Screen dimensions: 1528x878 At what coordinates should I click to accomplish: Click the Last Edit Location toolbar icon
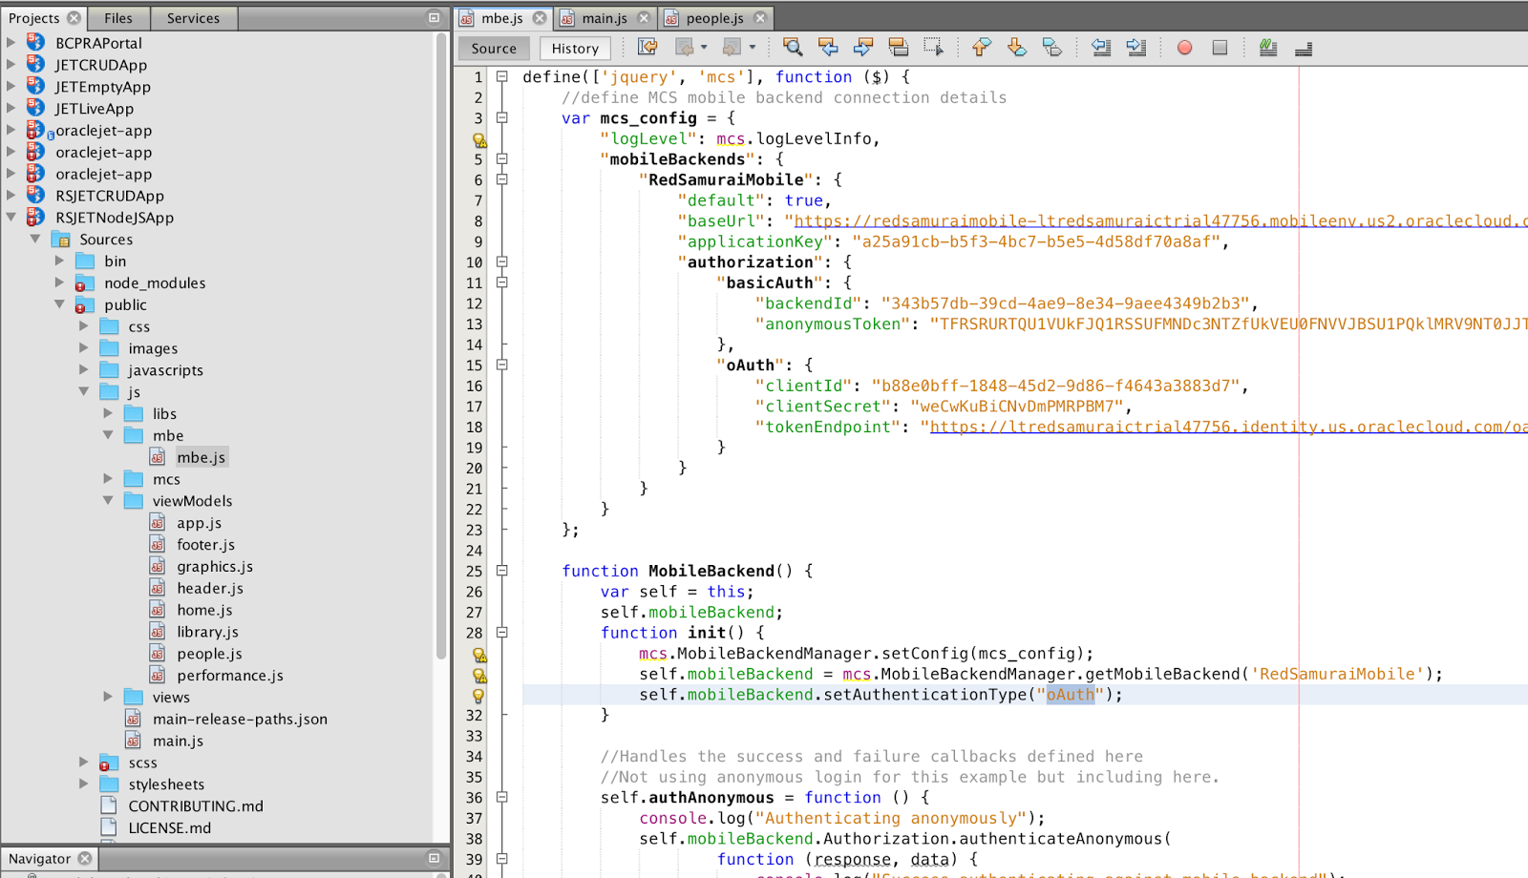point(646,46)
